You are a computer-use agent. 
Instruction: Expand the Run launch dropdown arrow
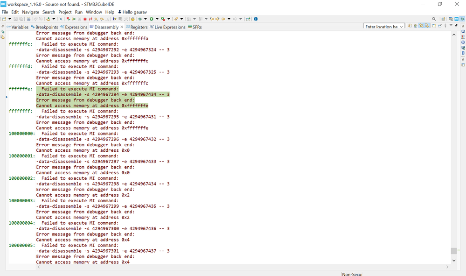click(157, 19)
